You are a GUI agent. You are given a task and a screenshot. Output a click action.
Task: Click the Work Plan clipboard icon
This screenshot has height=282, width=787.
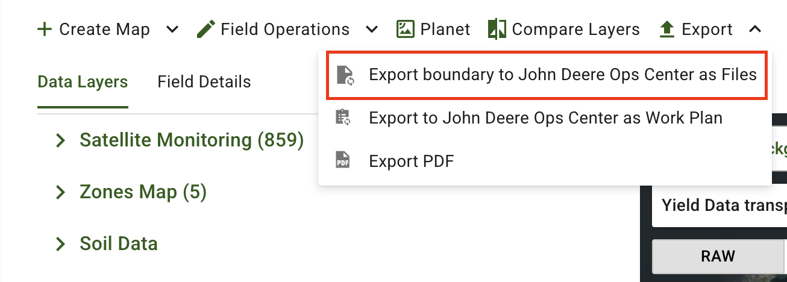[x=342, y=117]
